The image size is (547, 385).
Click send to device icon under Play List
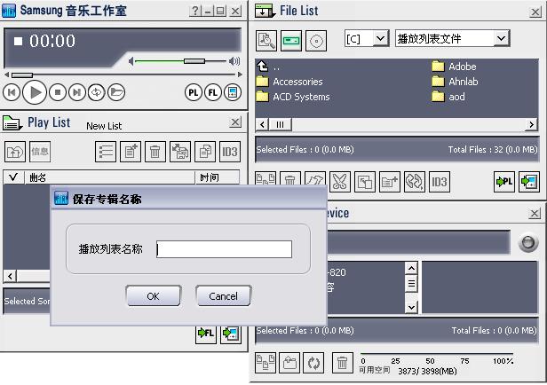click(x=231, y=334)
